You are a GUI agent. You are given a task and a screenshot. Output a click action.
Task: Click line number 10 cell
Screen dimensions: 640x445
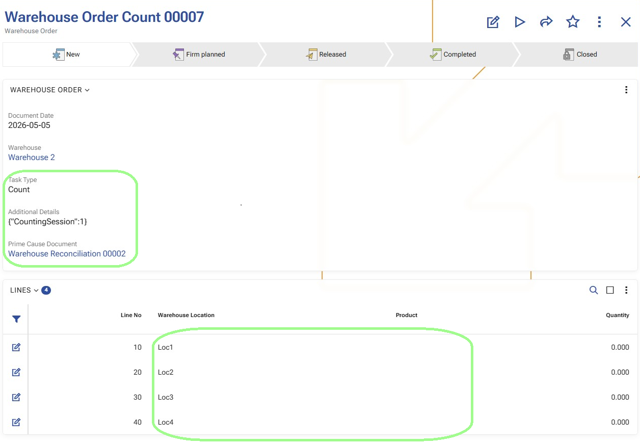pos(138,347)
